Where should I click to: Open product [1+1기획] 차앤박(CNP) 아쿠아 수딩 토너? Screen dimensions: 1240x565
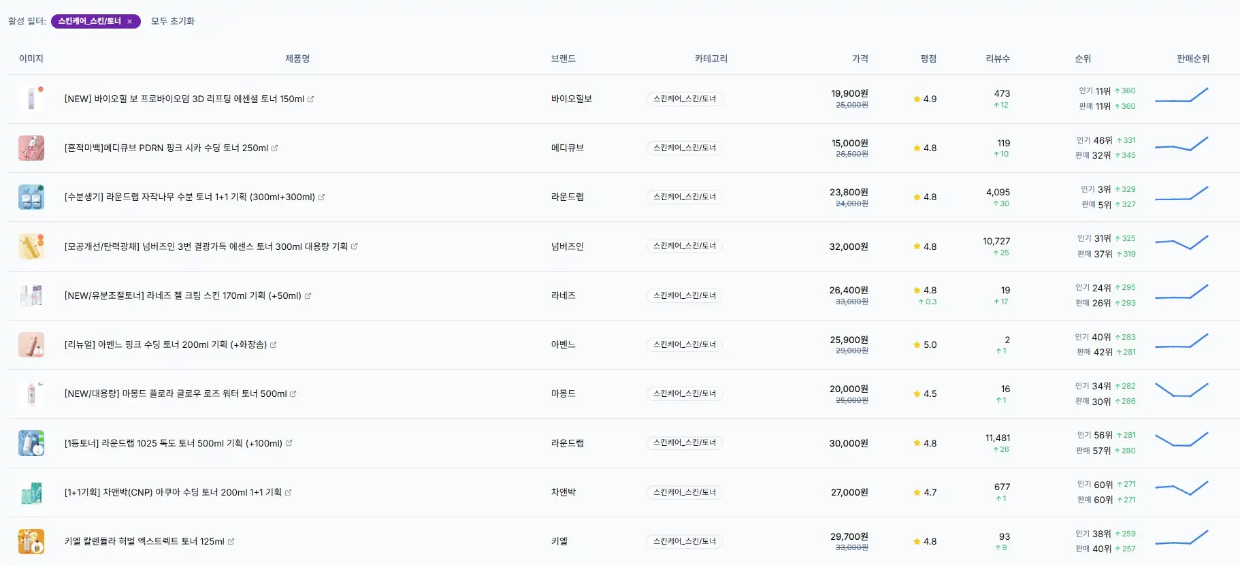[x=173, y=492]
